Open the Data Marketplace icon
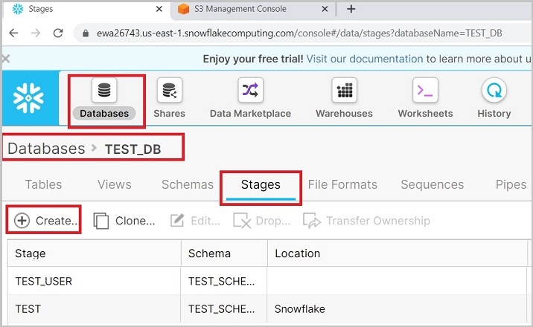The width and height of the screenshot is (533, 327). click(250, 91)
